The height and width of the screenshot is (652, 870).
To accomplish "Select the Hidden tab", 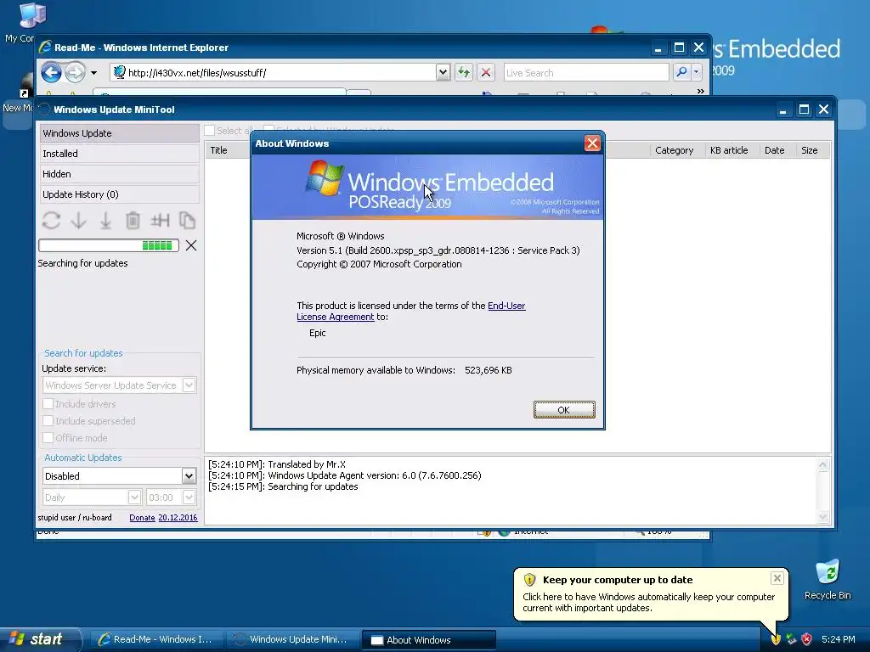I will pos(119,174).
